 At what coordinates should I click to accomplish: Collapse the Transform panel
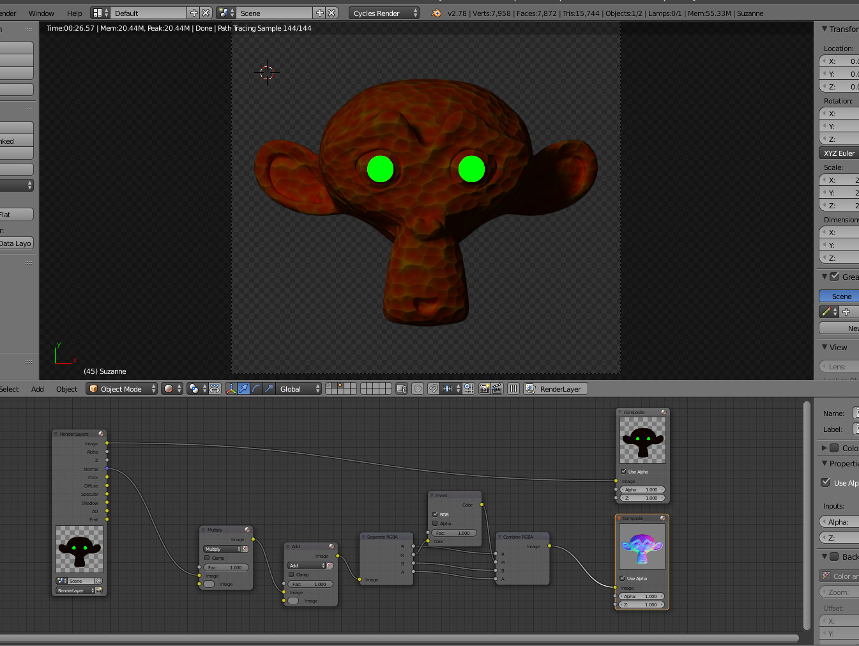(825, 29)
